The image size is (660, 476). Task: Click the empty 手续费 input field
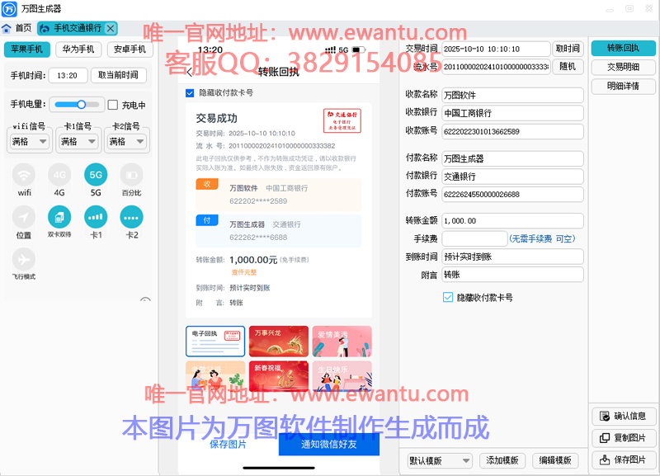pos(475,238)
